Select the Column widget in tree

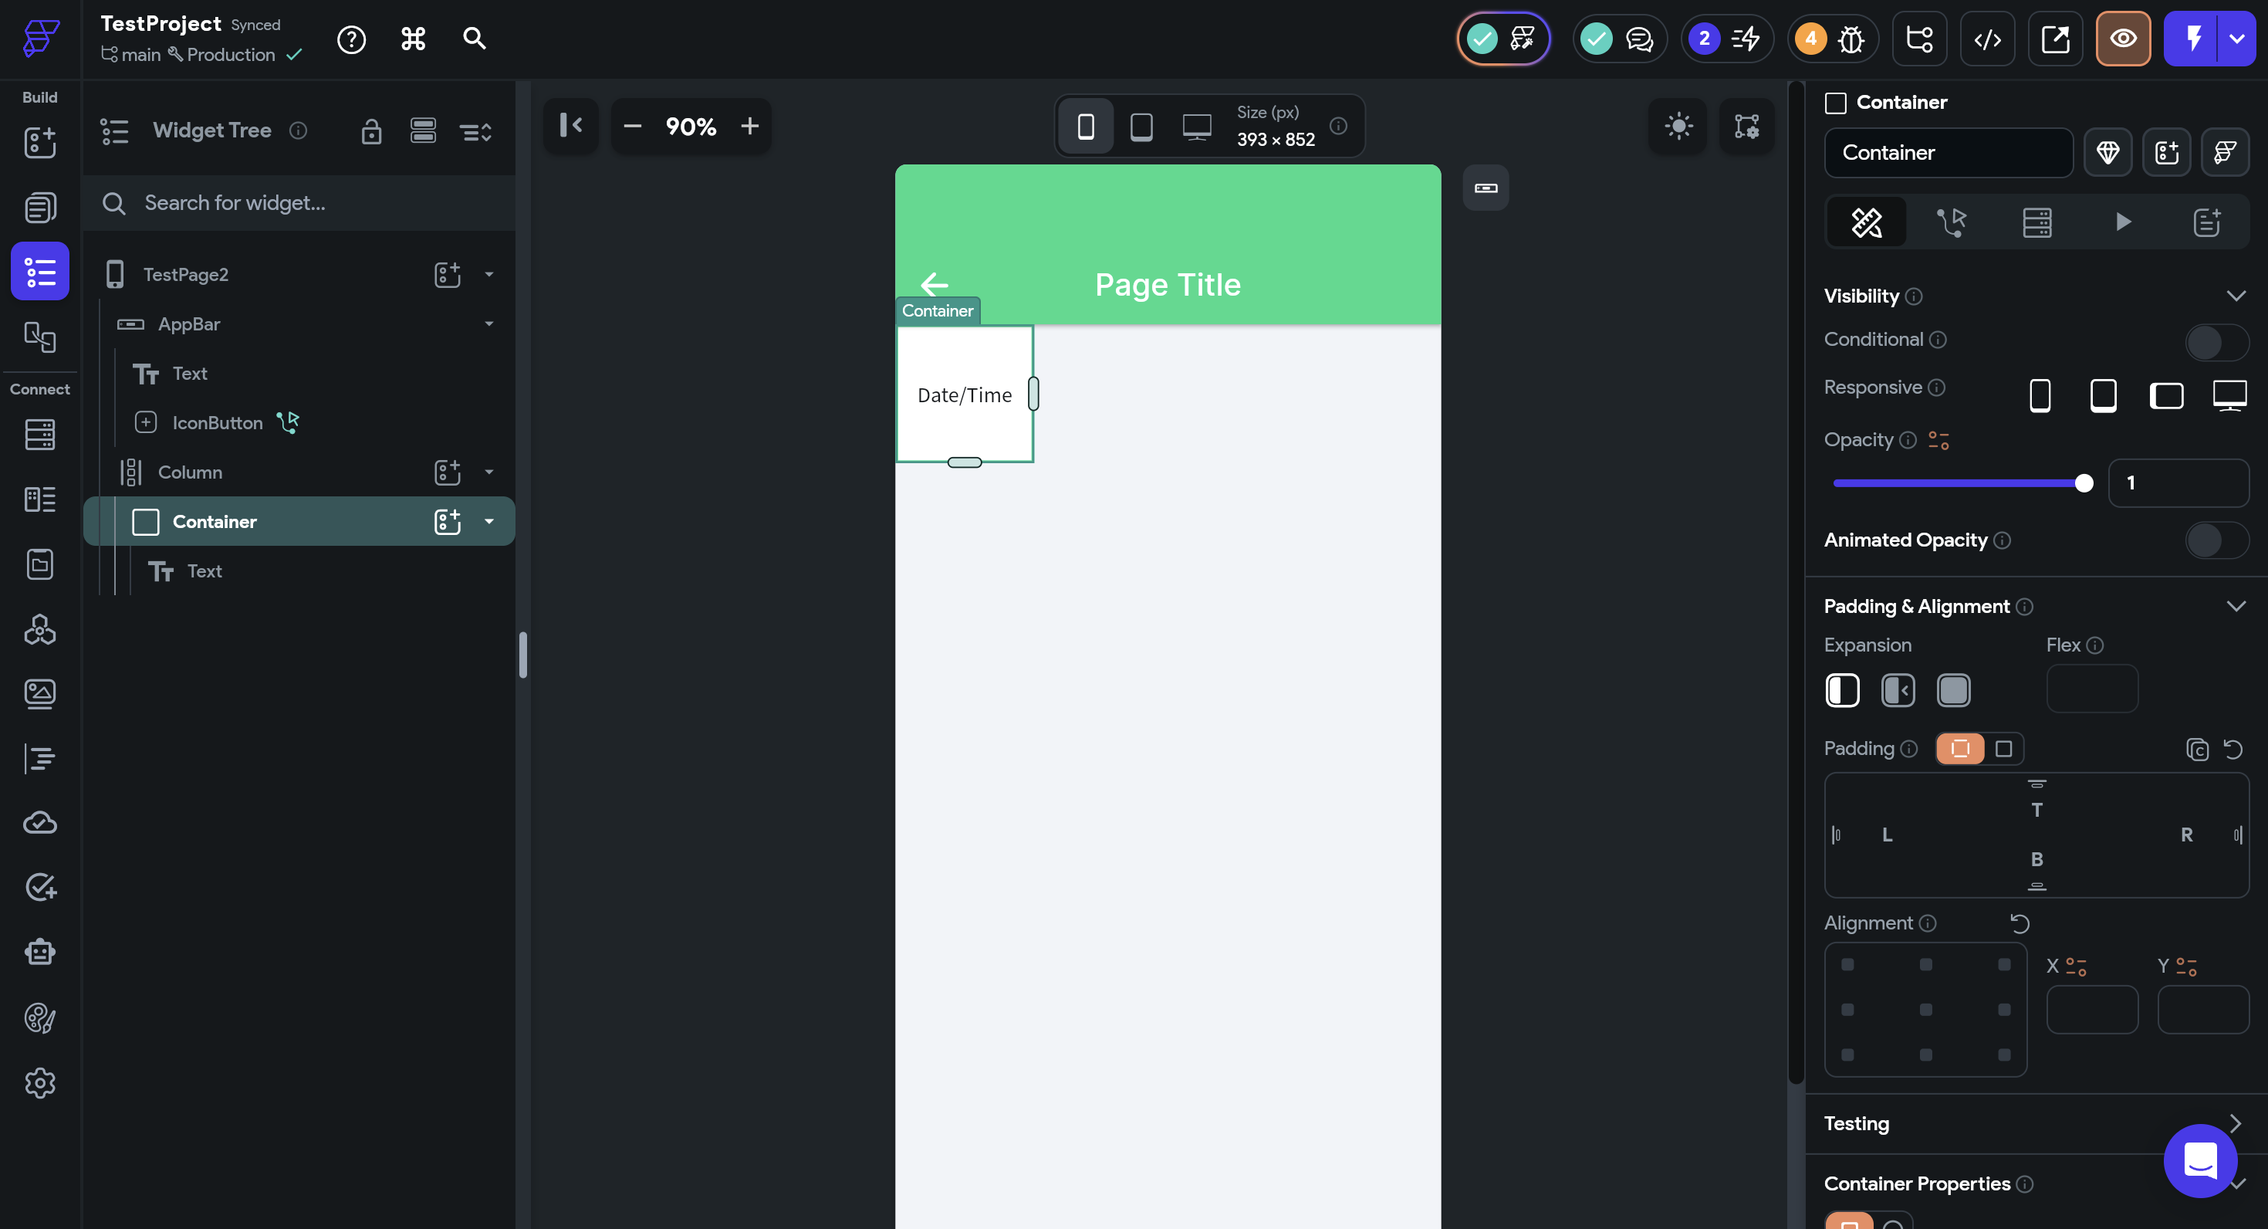[x=190, y=472]
